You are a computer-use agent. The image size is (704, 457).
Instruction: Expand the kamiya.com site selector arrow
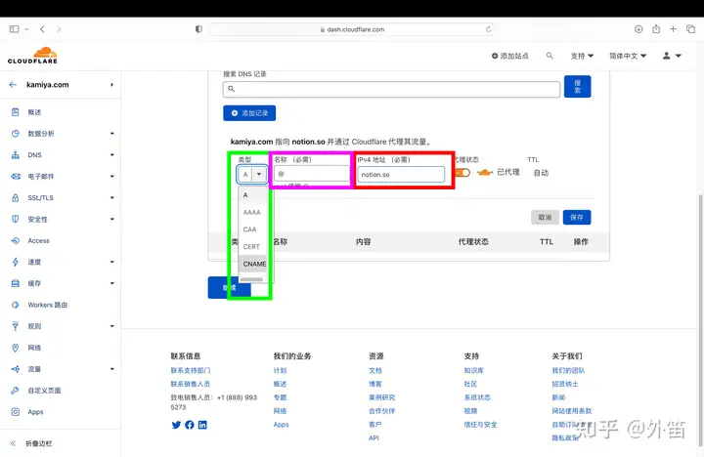coord(111,84)
